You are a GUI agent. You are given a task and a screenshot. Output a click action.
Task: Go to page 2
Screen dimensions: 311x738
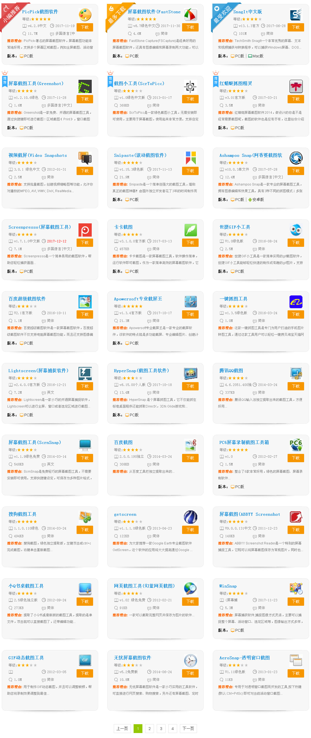point(149,729)
